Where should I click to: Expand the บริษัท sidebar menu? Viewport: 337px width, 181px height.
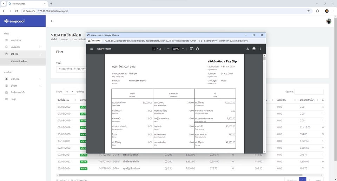pyautogui.click(x=23, y=86)
